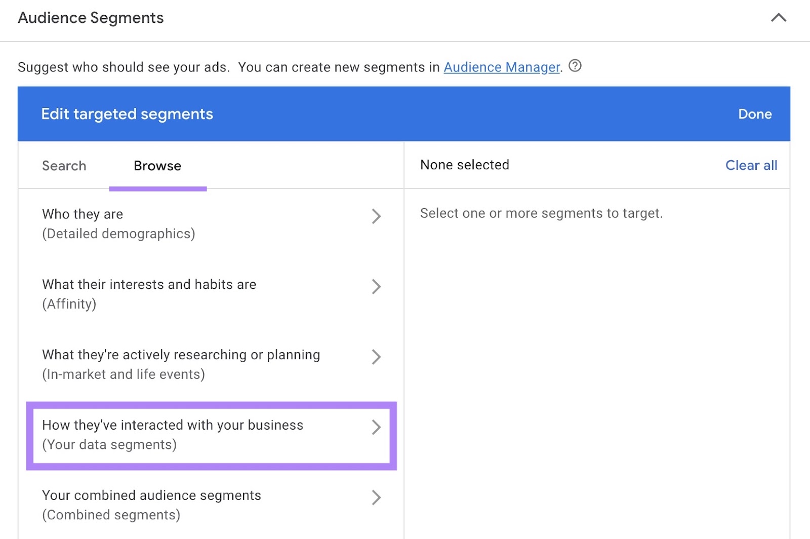The height and width of the screenshot is (539, 810).
Task: Click the highlighted Your data segments arrow
Action: [x=377, y=428]
